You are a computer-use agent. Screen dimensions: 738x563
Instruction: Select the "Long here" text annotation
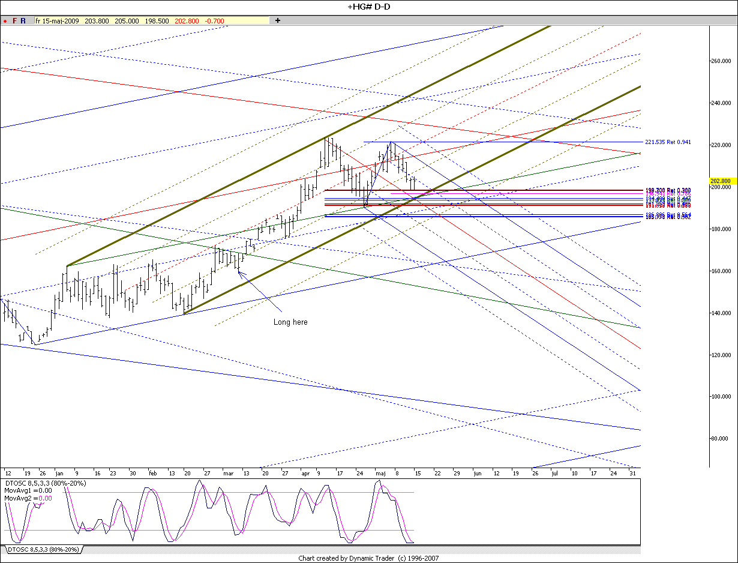(x=290, y=322)
